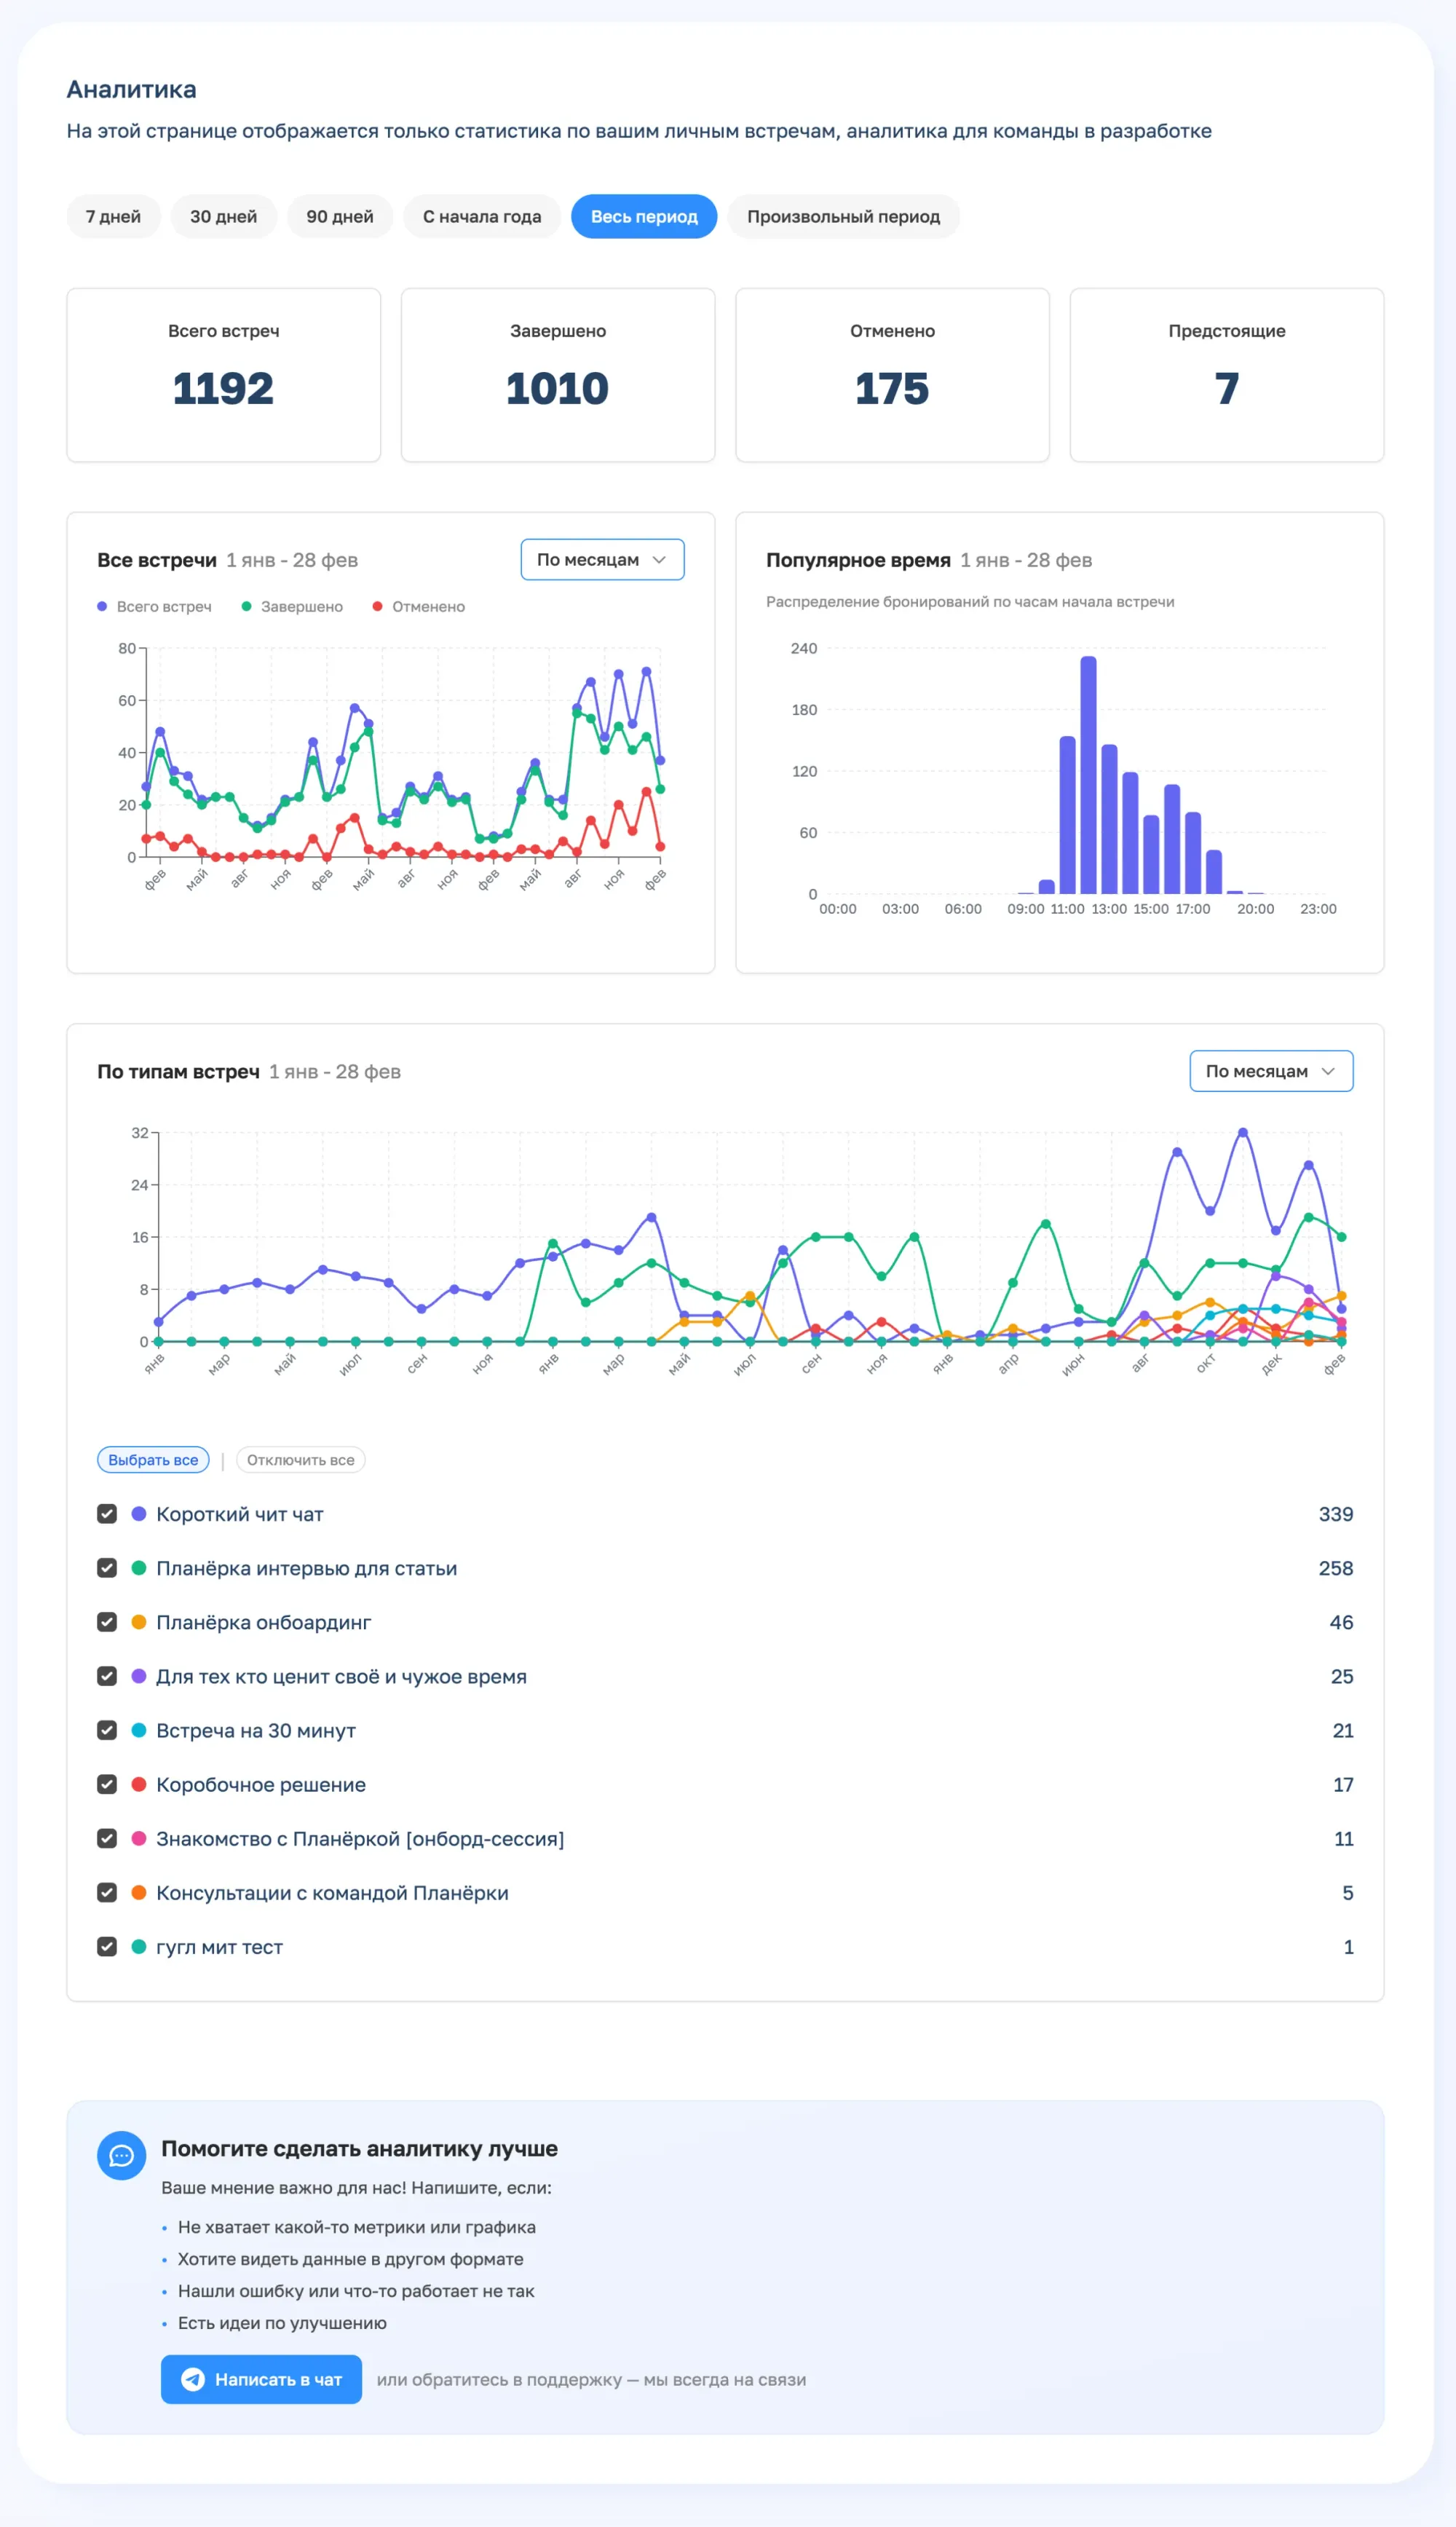Click the red Отменено legend dot
The width and height of the screenshot is (1456, 2527).
click(377, 606)
